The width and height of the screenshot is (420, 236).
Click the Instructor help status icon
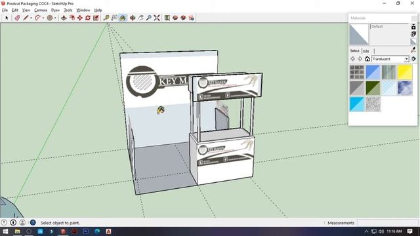pos(33,223)
